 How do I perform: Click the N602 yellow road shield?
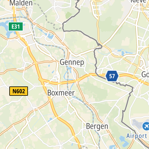coord(19,91)
